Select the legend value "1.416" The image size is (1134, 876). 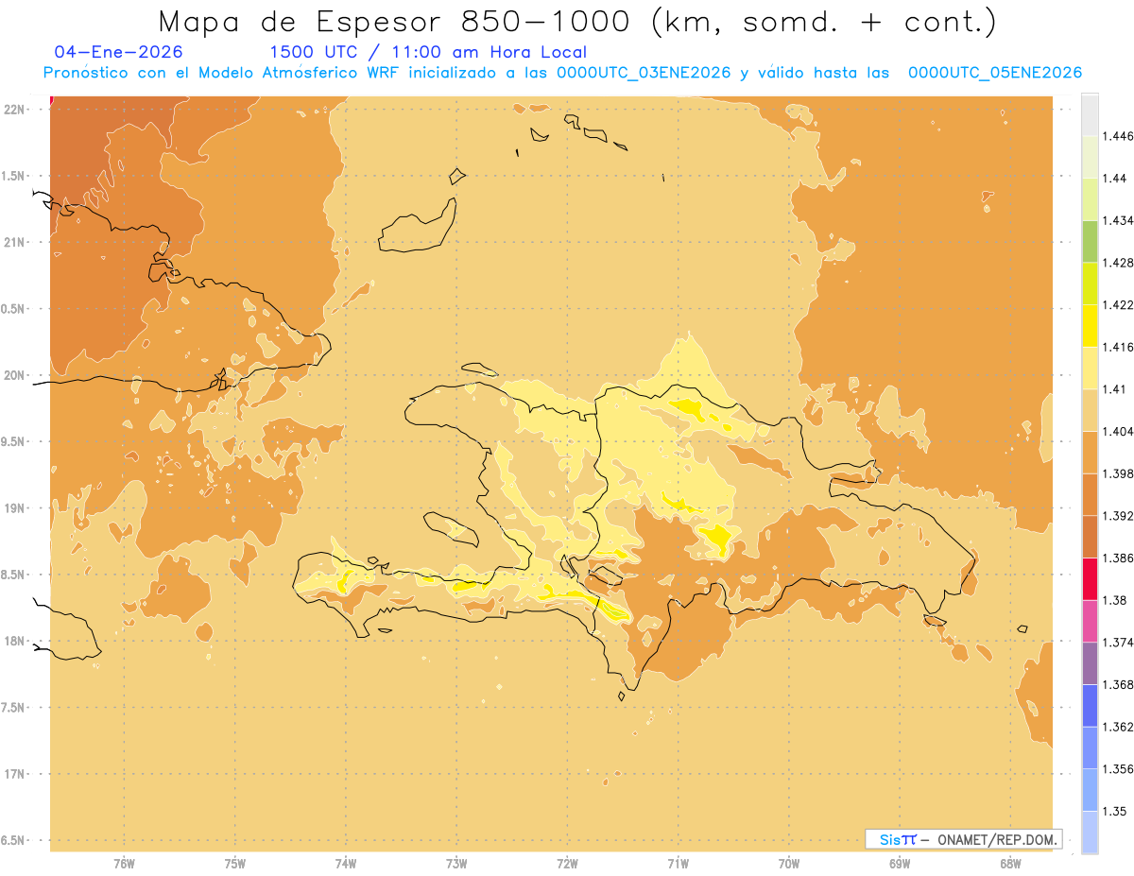click(x=1120, y=347)
